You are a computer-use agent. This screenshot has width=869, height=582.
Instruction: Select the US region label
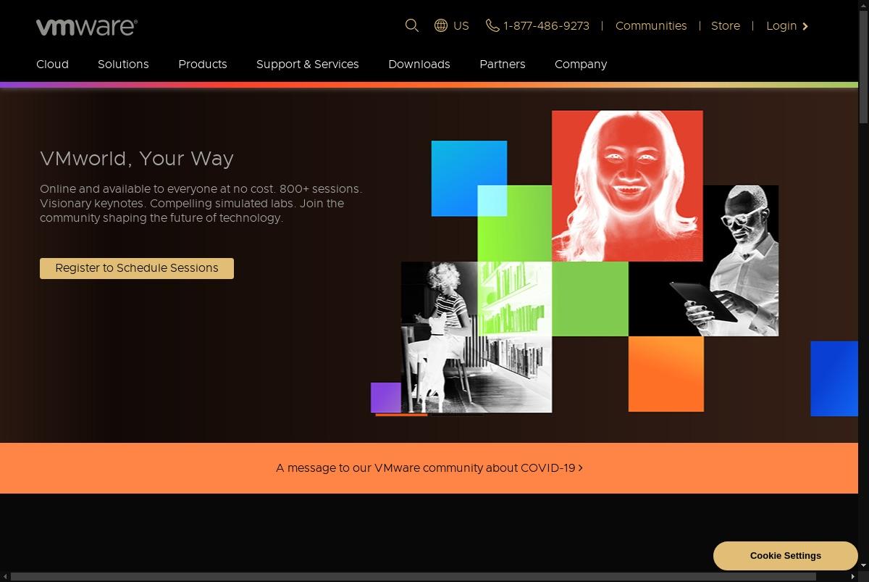(461, 25)
